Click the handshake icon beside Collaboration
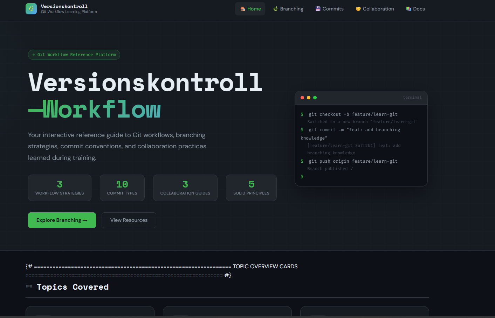Screen dimensions: 495x318 pos(358,9)
